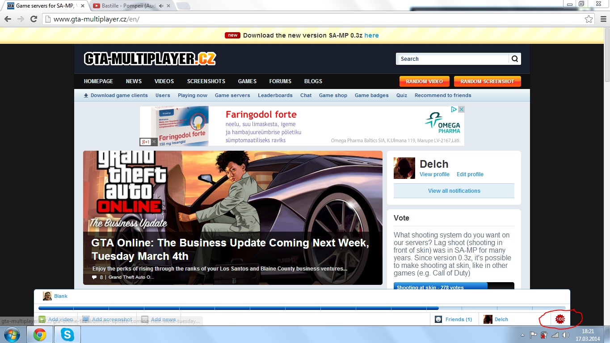
Task: Open Recommend to friends link
Action: click(x=443, y=95)
